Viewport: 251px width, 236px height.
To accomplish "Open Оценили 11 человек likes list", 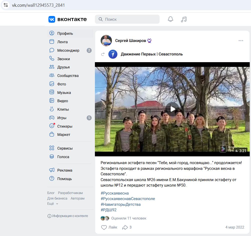I will pyautogui.click(x=129, y=218).
